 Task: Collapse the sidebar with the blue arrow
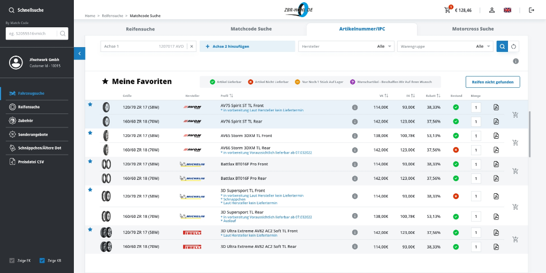79,54
